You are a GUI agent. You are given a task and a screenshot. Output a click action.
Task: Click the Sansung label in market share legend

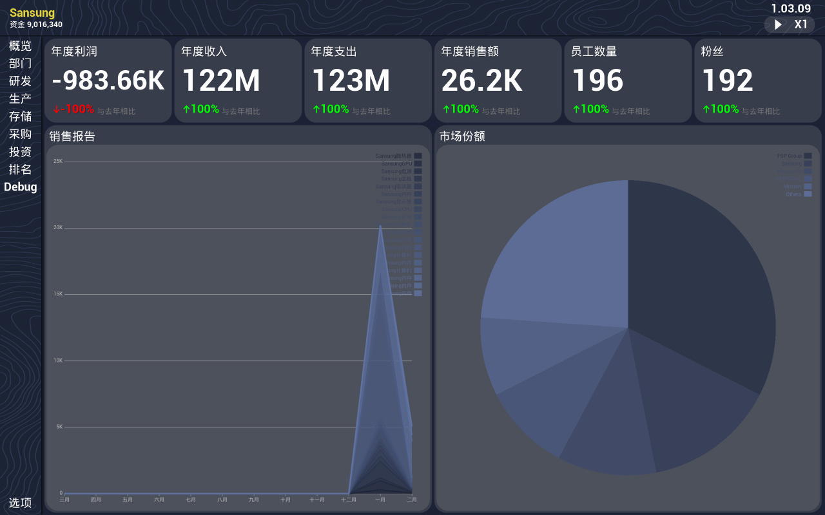791,164
